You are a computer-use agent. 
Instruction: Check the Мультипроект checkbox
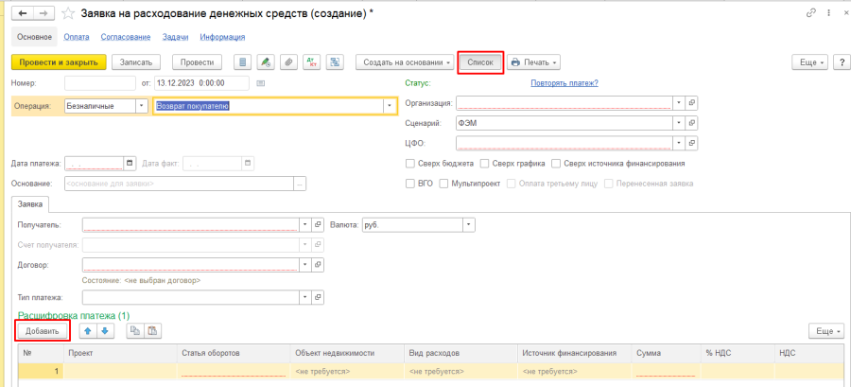click(444, 183)
